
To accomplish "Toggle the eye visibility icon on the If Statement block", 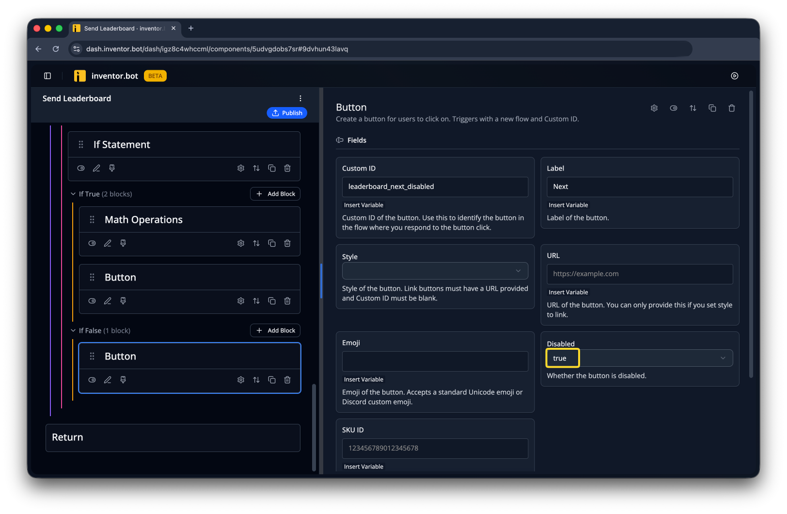I will point(81,168).
